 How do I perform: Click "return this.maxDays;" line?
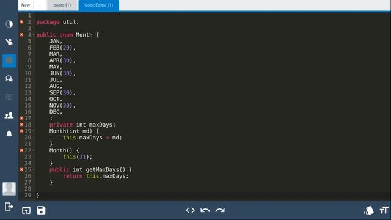96,176
